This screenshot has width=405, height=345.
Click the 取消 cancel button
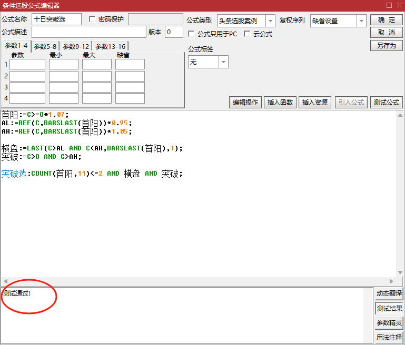[387, 33]
